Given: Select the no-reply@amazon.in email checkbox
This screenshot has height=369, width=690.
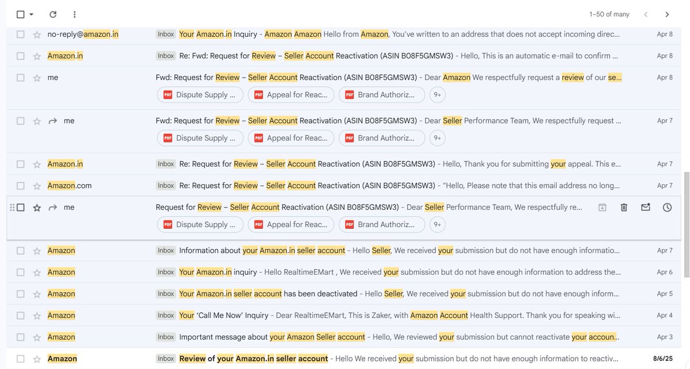Looking at the screenshot, I should [x=20, y=34].
